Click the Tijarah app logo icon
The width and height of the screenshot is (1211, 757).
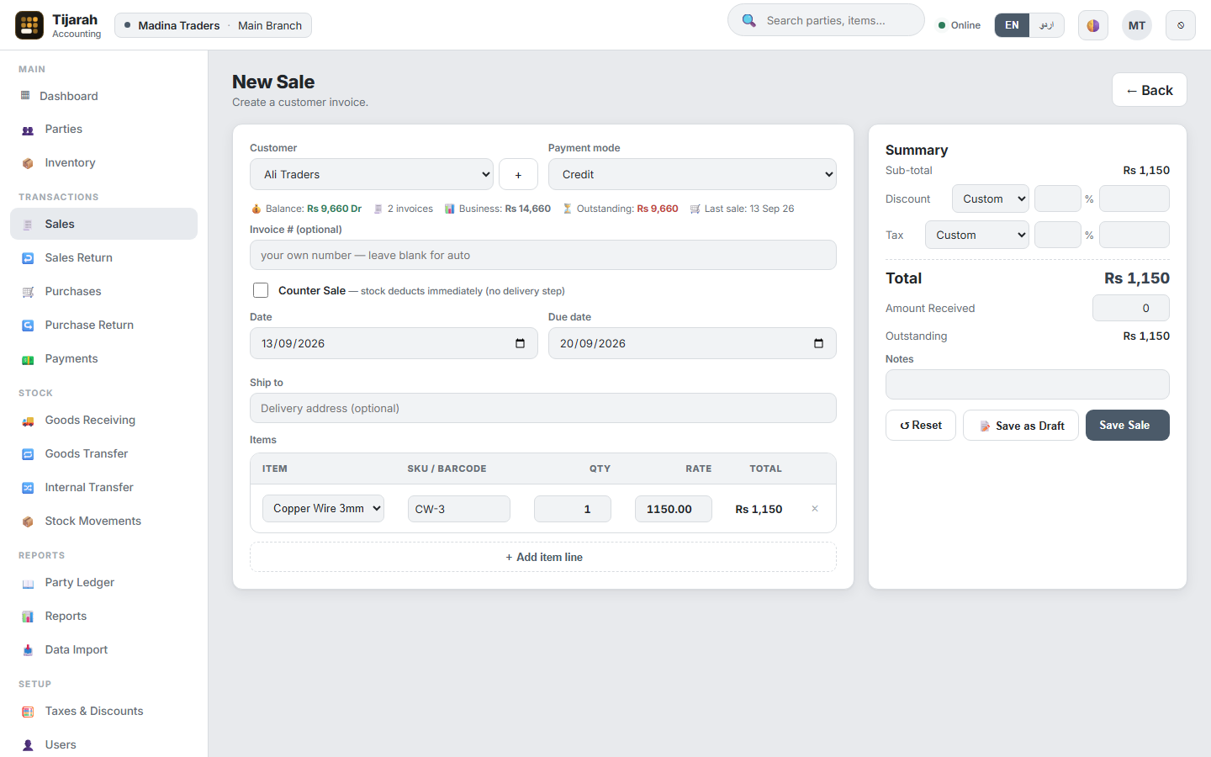[x=29, y=25]
